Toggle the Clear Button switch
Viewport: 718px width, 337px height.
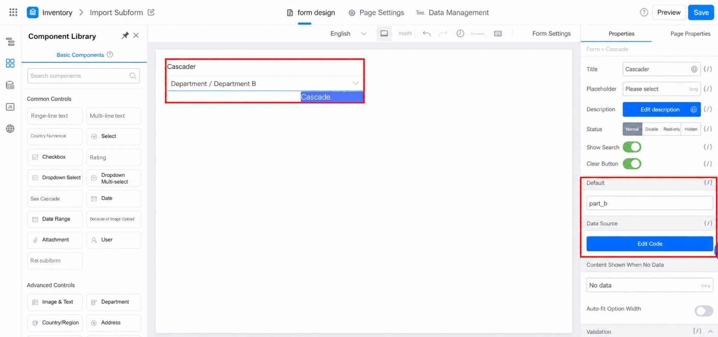click(632, 164)
